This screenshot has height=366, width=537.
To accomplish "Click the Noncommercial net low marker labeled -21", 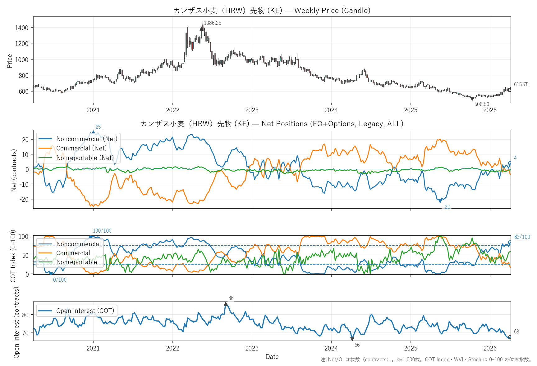I will (x=440, y=201).
